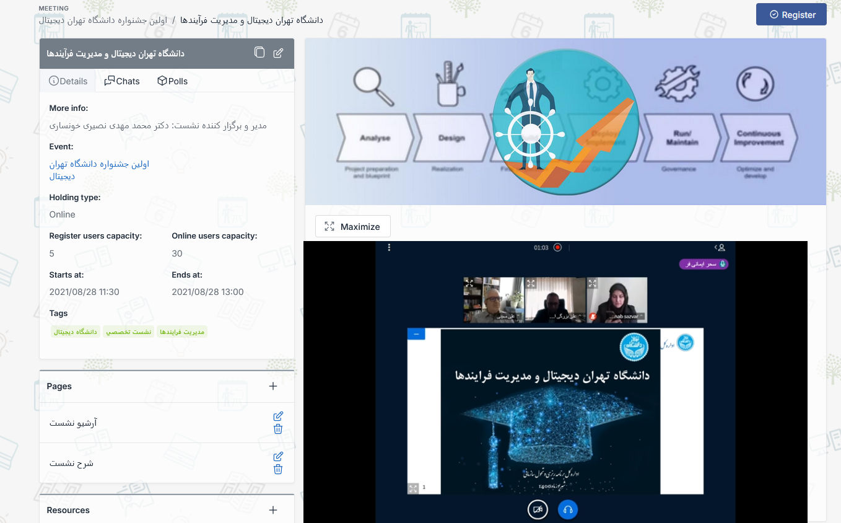Click the edit icon in the meeting header
Image resolution: width=841 pixels, height=523 pixels.
tap(279, 53)
